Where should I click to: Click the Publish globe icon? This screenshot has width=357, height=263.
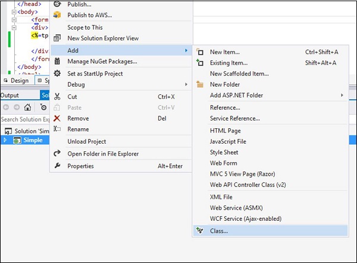(58, 4)
